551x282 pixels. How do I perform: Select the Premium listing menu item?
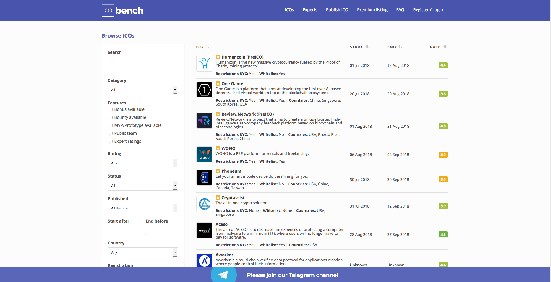click(x=372, y=10)
